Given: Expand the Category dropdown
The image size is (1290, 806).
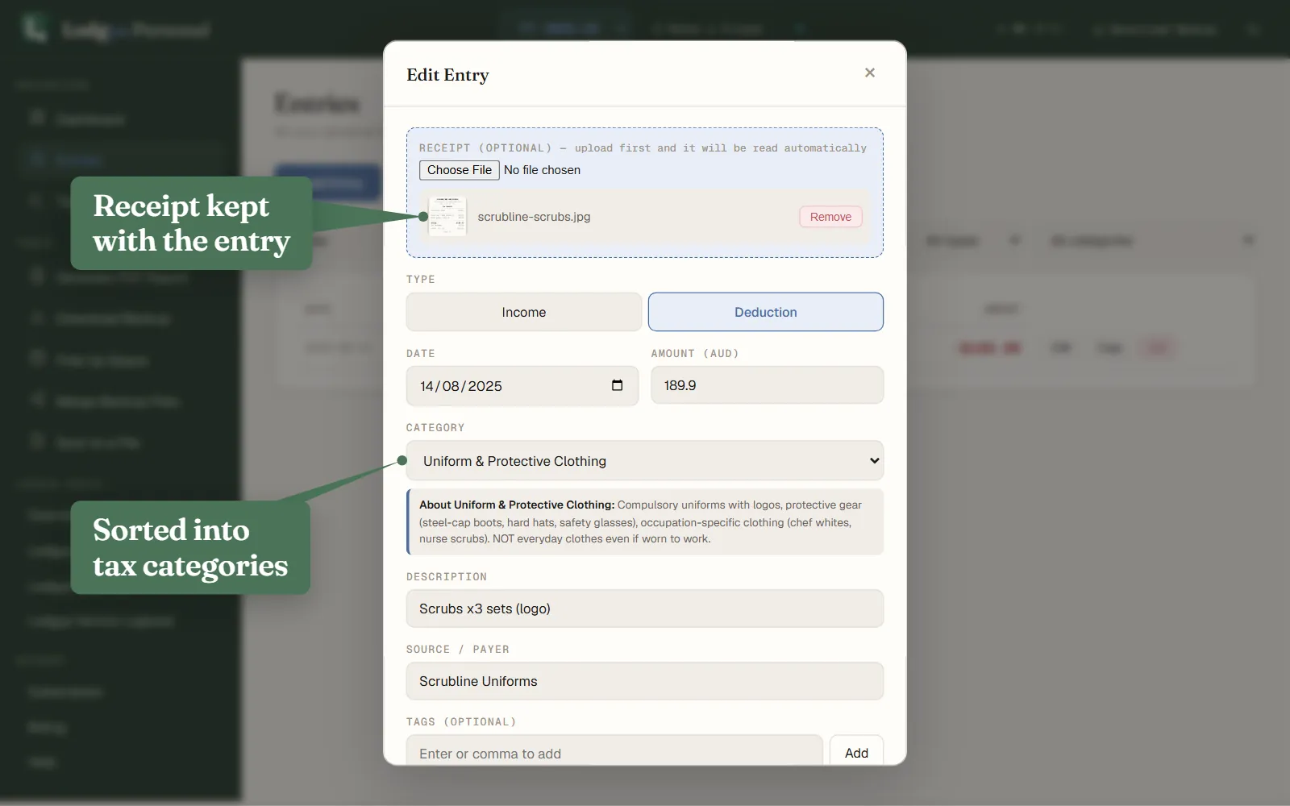Looking at the screenshot, I should [x=645, y=461].
